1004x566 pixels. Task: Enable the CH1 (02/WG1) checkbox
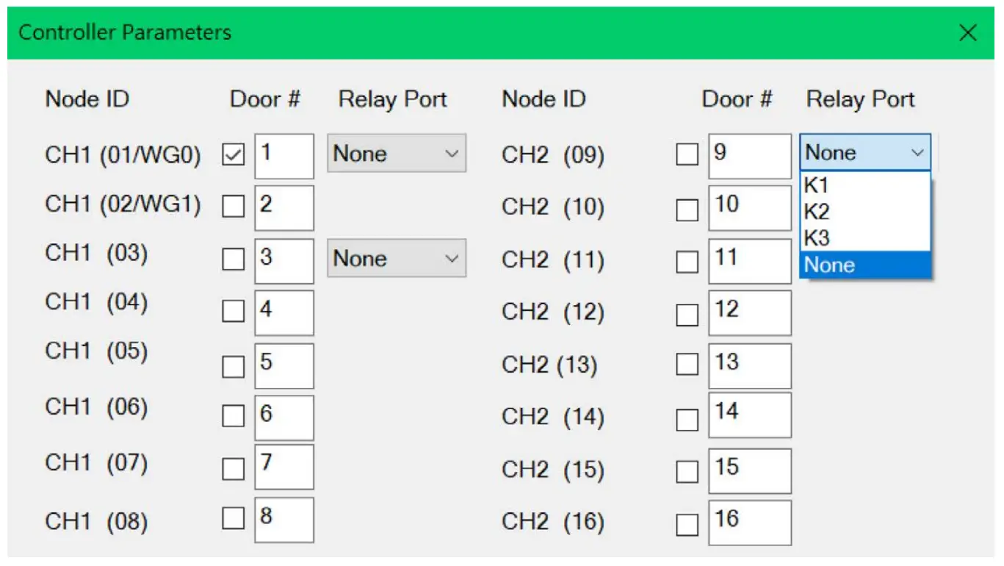tap(232, 207)
